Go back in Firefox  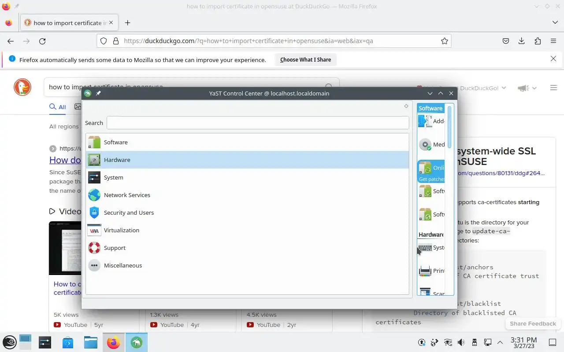pyautogui.click(x=11, y=41)
